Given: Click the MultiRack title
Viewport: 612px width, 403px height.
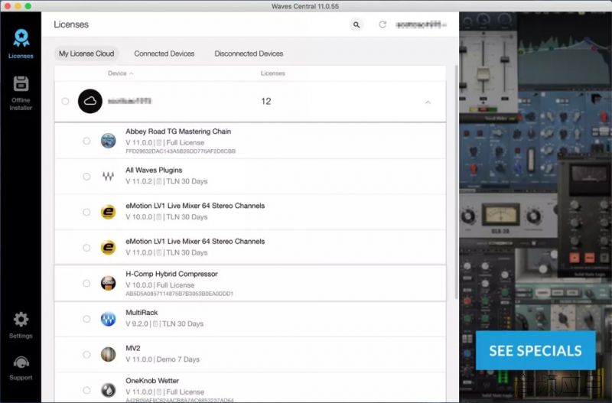Looking at the screenshot, I should (142, 313).
